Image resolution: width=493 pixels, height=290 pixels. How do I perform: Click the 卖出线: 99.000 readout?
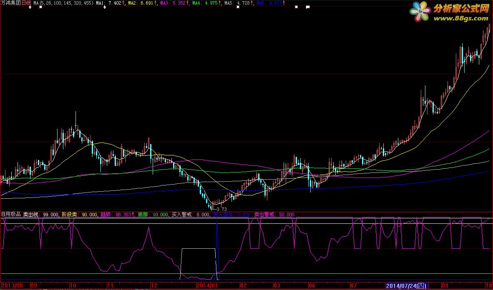pyautogui.click(x=41, y=215)
